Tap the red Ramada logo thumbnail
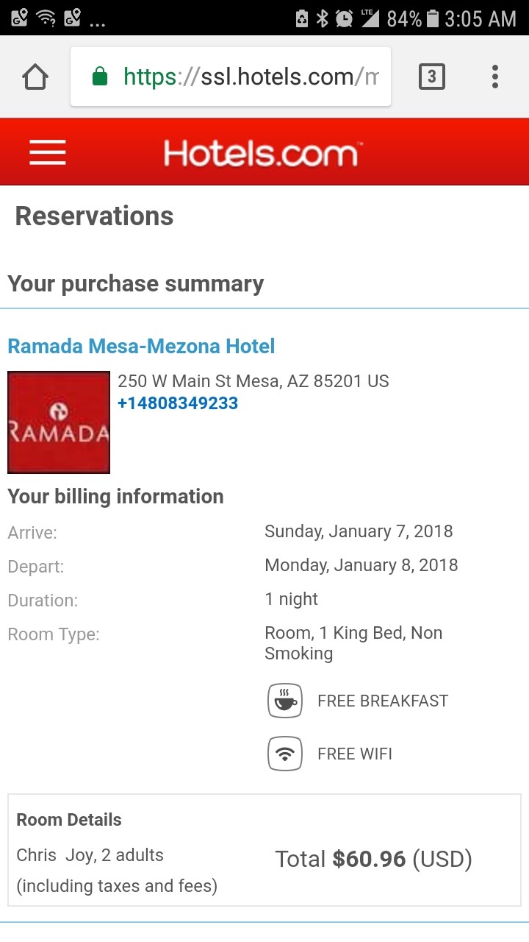The height and width of the screenshot is (942, 529). coord(59,422)
